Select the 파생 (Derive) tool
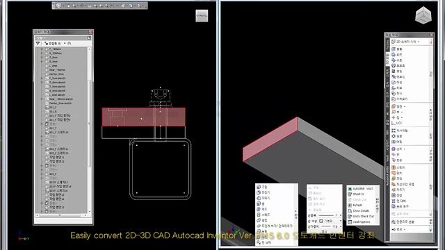 pos(397,82)
